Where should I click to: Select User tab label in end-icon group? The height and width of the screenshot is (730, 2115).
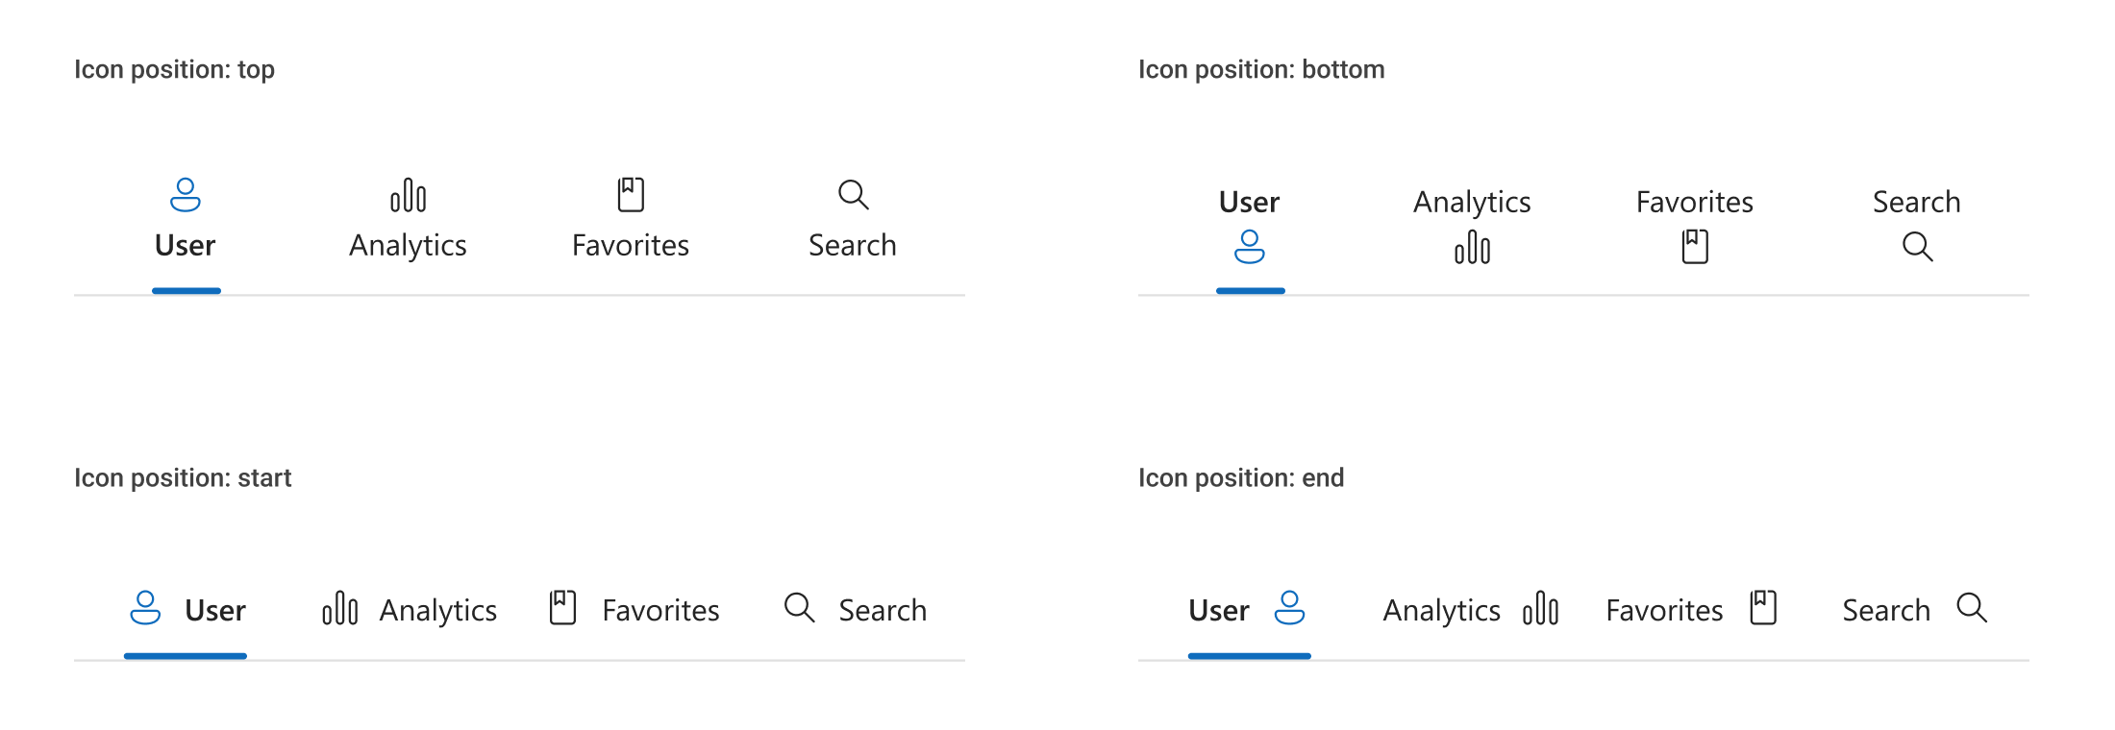point(1219,611)
